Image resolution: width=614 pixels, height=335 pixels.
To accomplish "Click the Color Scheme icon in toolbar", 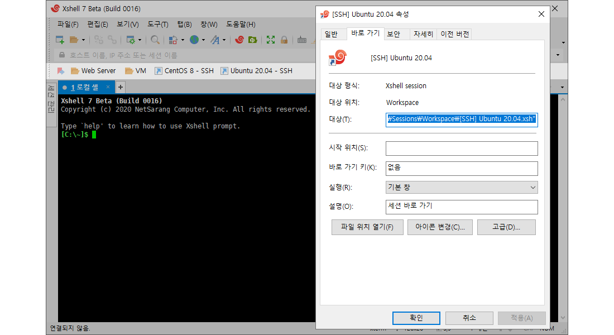I will click(x=172, y=40).
